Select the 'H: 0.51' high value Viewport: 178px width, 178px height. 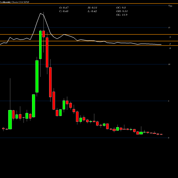(93, 8)
